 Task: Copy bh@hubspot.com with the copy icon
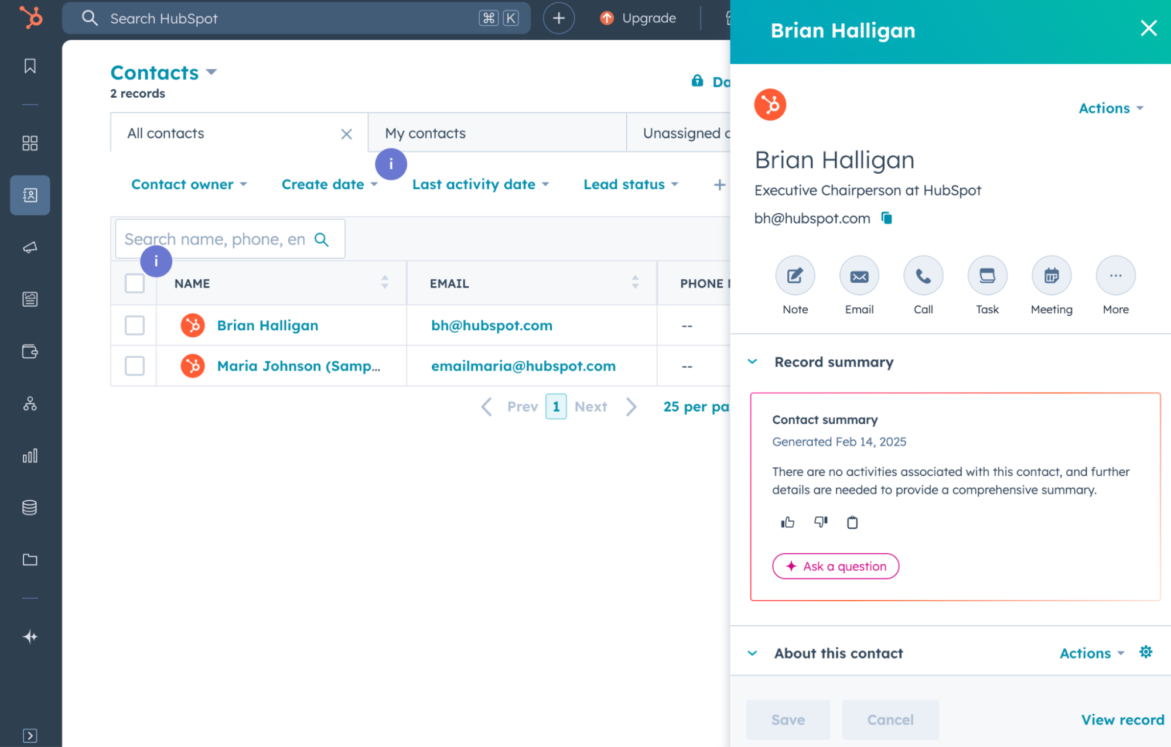(x=887, y=218)
